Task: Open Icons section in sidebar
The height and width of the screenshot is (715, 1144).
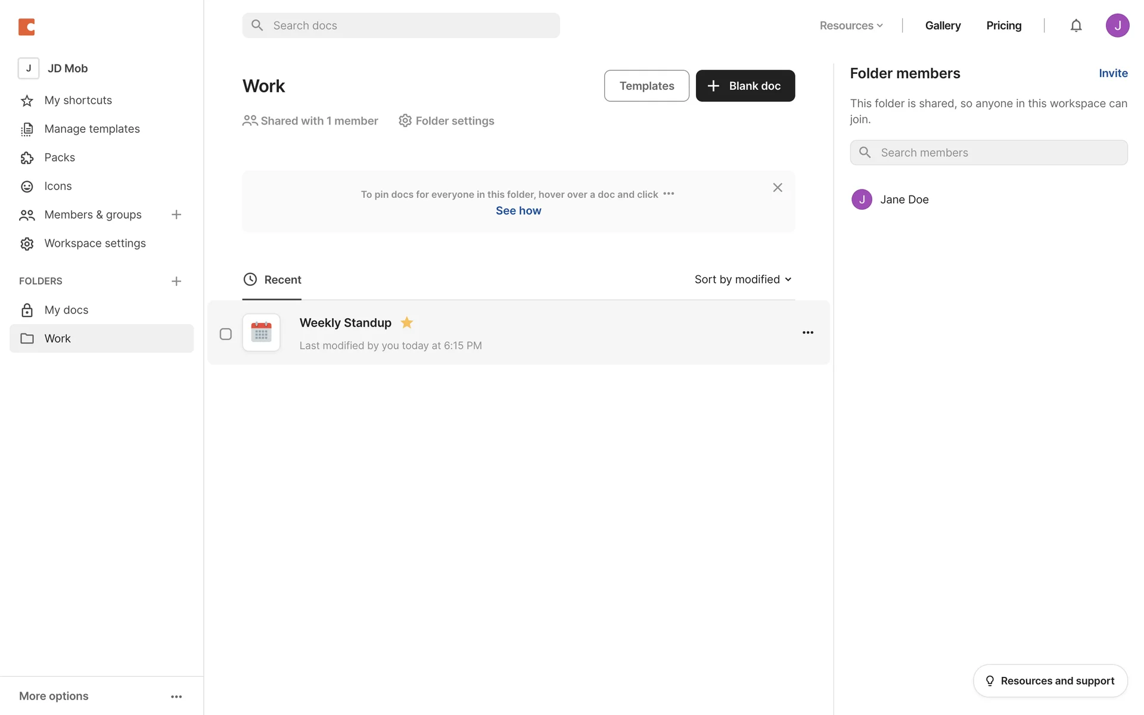Action: 58,186
